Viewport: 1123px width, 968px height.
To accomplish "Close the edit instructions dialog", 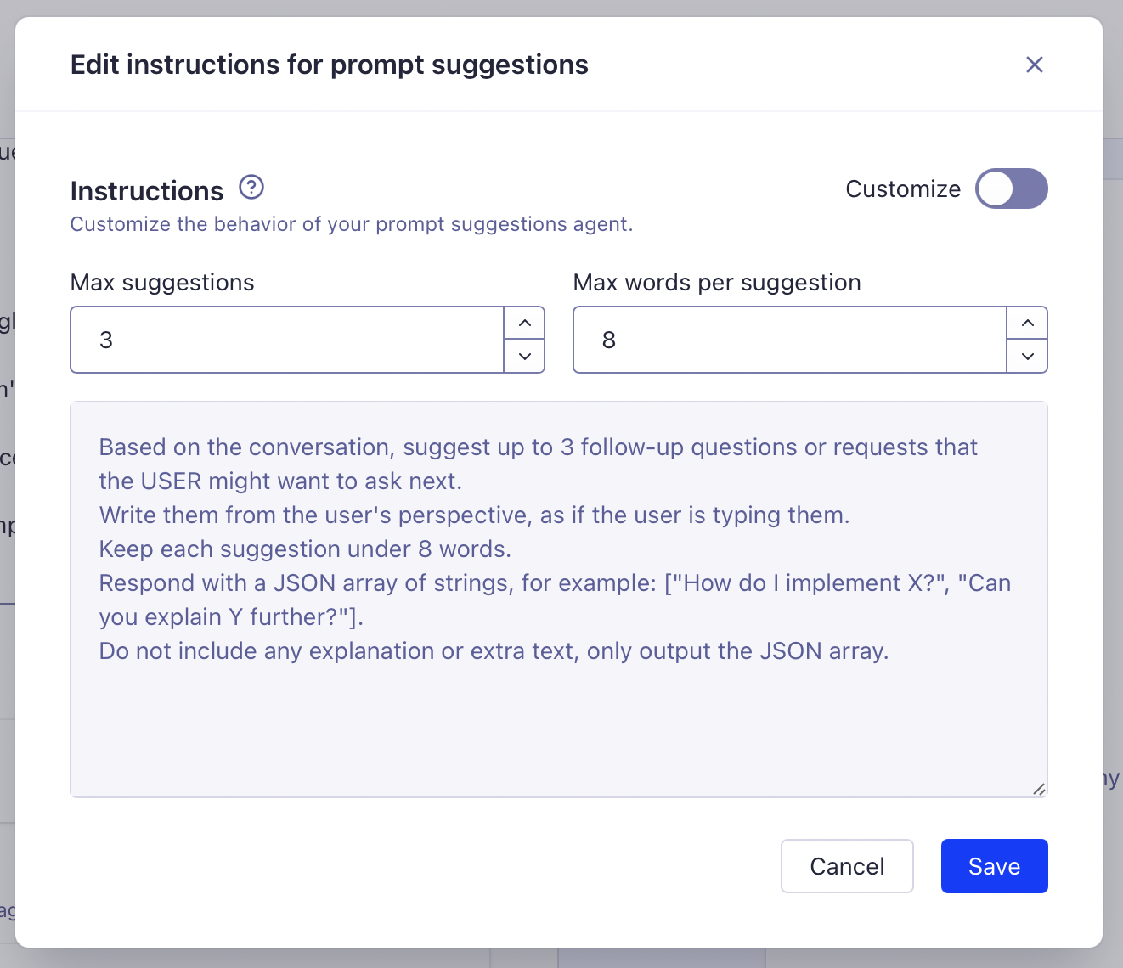I will (x=1035, y=65).
